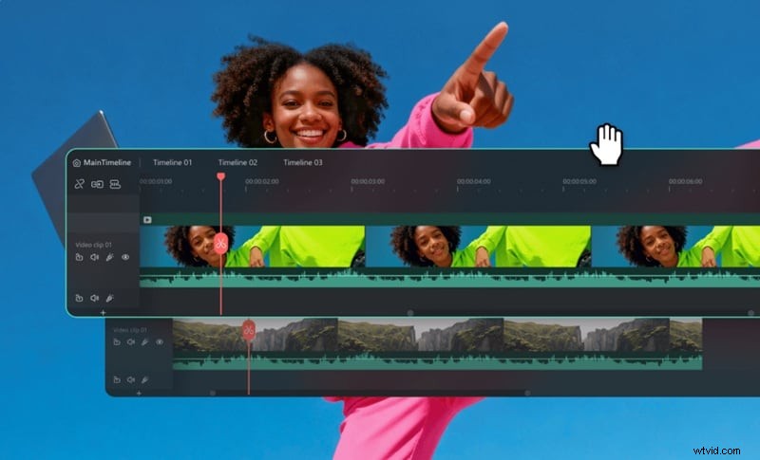Add a track with the back panel plus icon
The width and height of the screenshot is (760, 460).
point(139,394)
